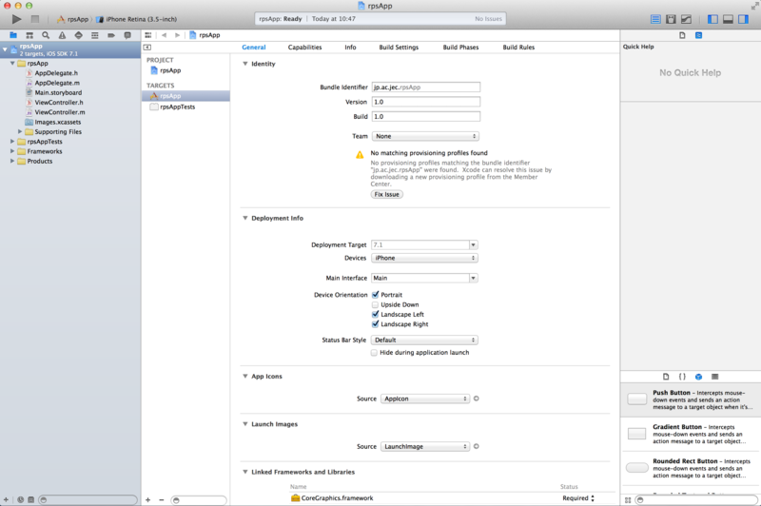The height and width of the screenshot is (506, 761).
Task: Change CoreGraphics.framework Required status stepper
Action: [x=593, y=498]
